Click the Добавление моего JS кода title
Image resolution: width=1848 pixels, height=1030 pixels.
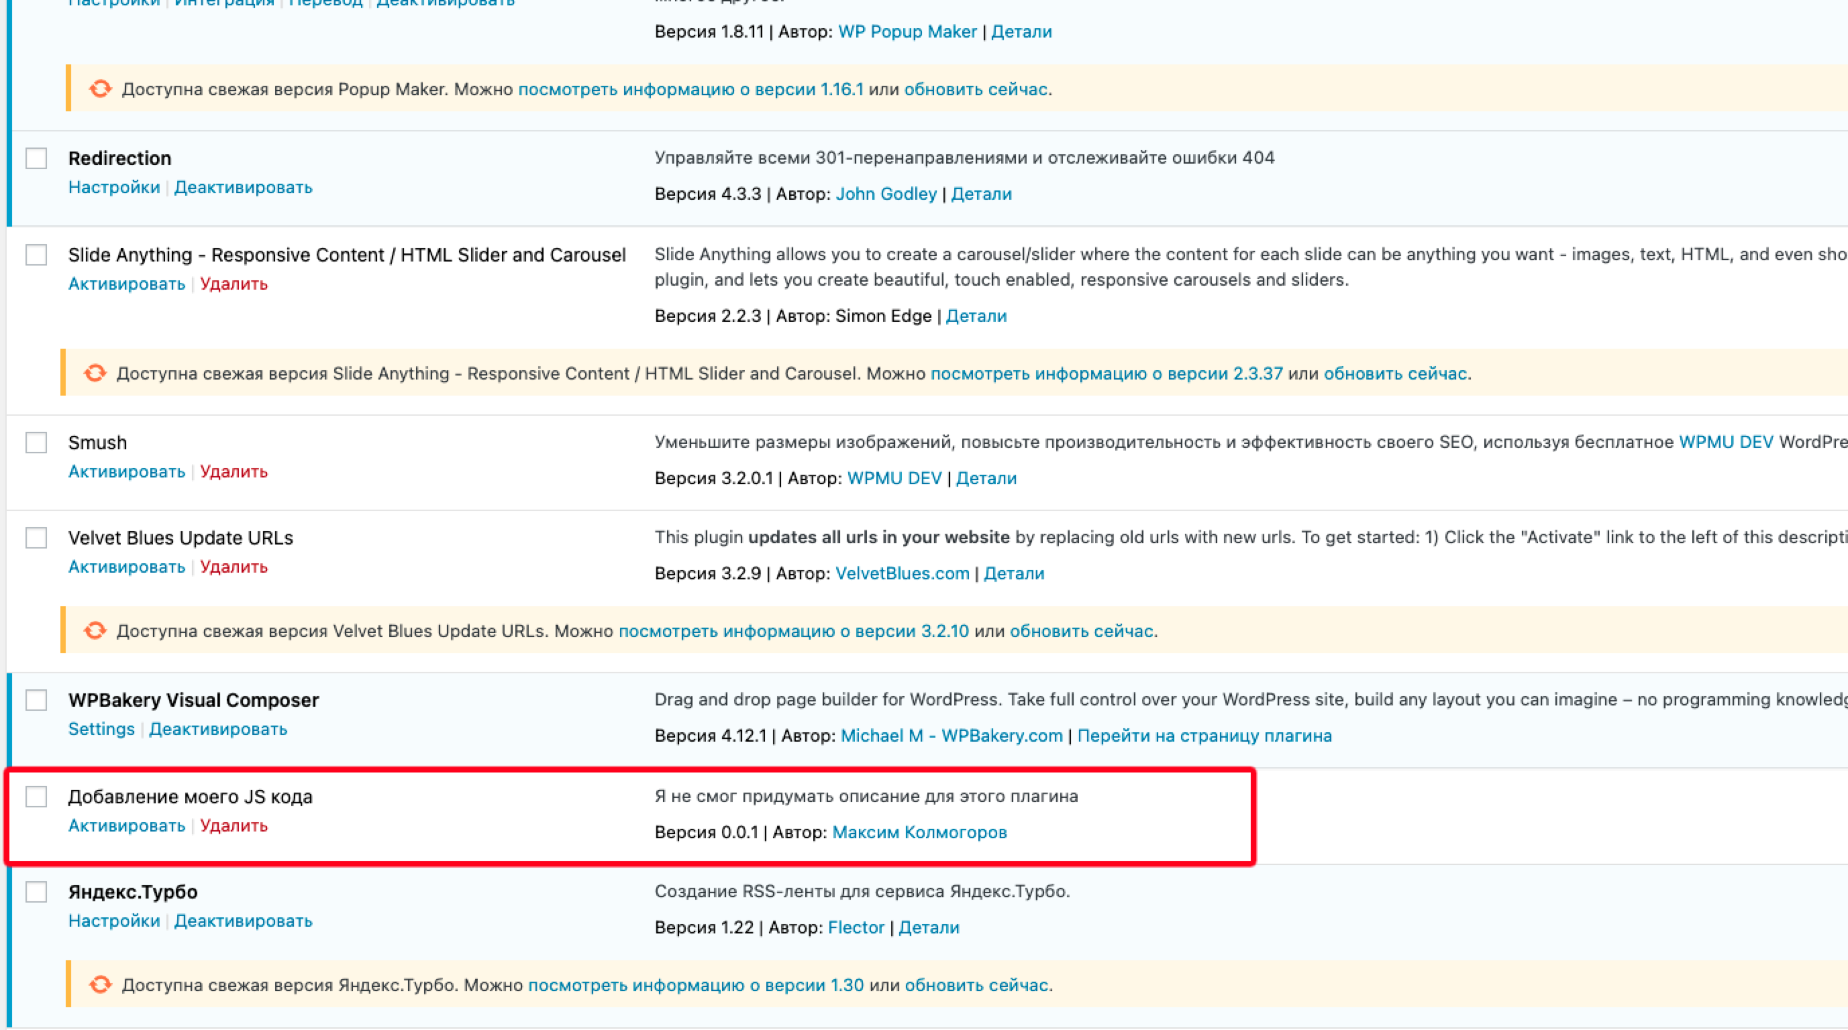pyautogui.click(x=190, y=797)
